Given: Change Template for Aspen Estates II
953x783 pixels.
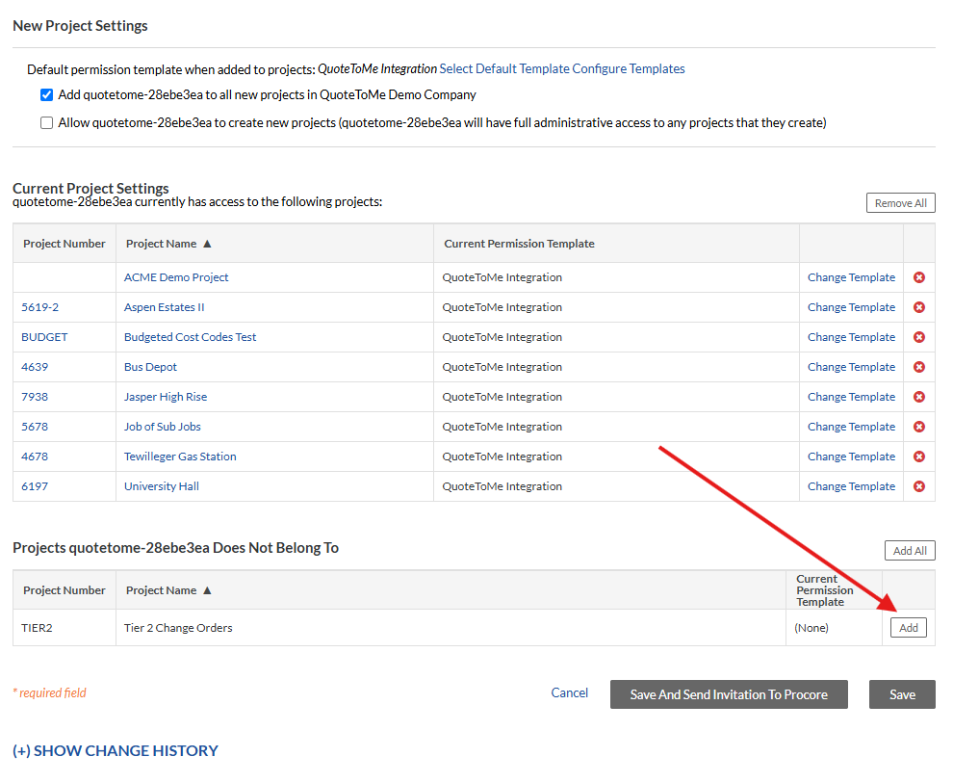Looking at the screenshot, I should [851, 307].
